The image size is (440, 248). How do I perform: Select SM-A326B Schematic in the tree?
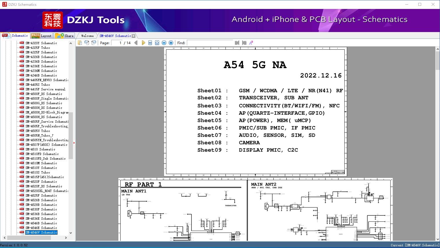(x=41, y=57)
